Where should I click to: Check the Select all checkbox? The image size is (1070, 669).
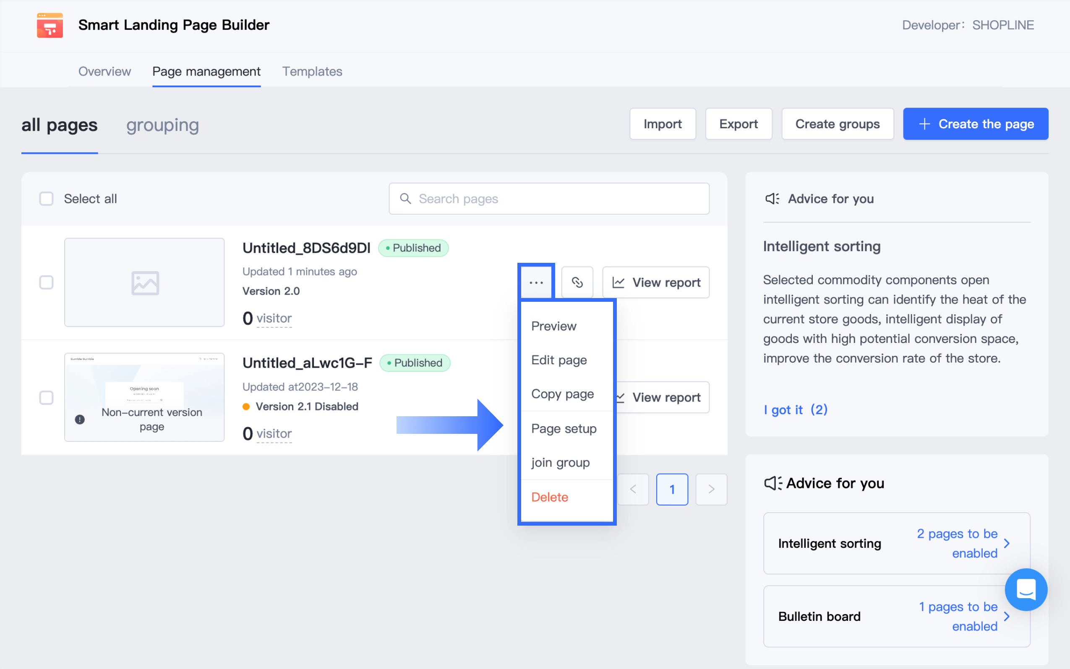(47, 199)
